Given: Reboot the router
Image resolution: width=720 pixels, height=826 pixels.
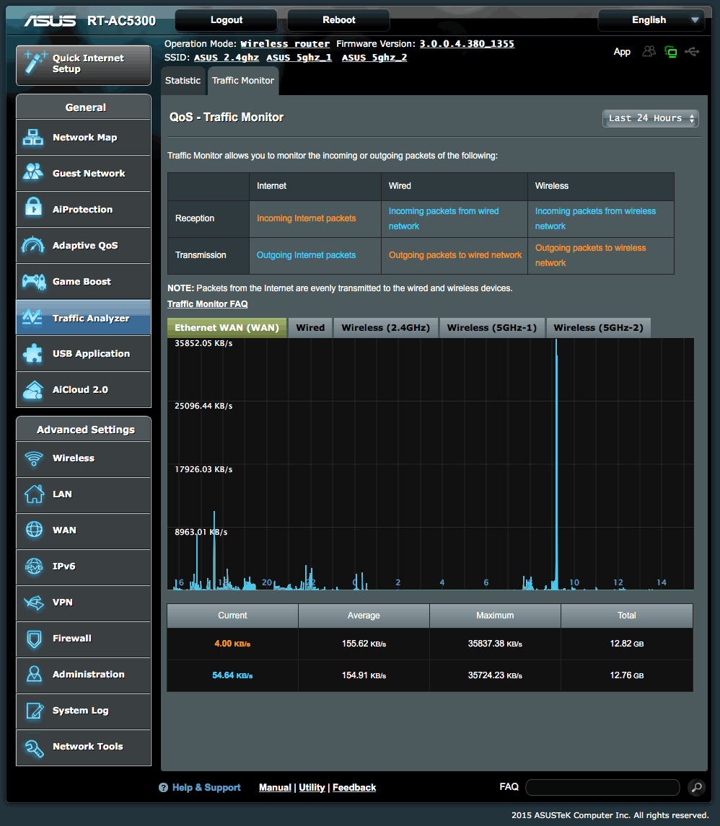Looking at the screenshot, I should 338,19.
